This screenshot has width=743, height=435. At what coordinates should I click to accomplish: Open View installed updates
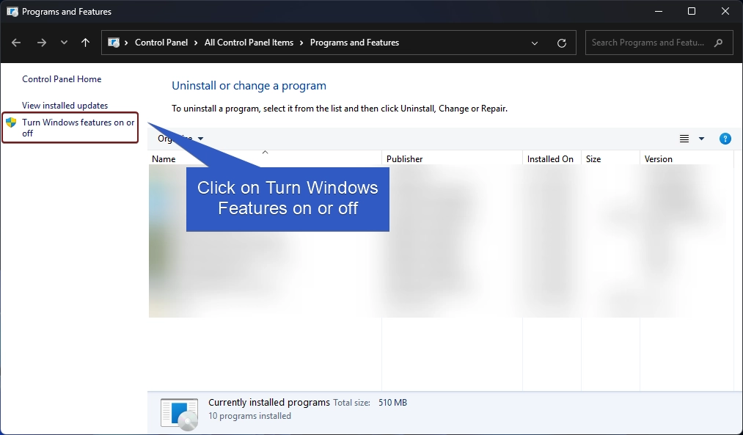point(65,105)
